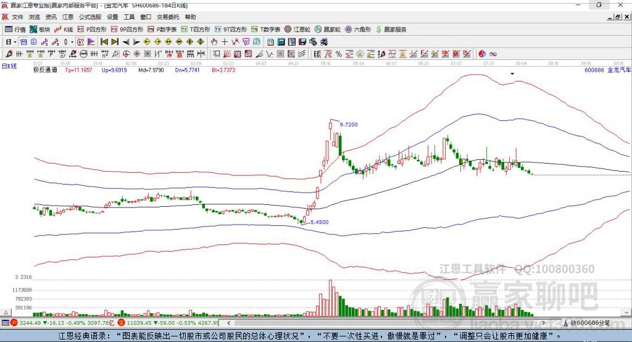Viewport: 632px width, 342px height.
Task: Click the 沪 Shanghai index badge
Action: pos(14,323)
